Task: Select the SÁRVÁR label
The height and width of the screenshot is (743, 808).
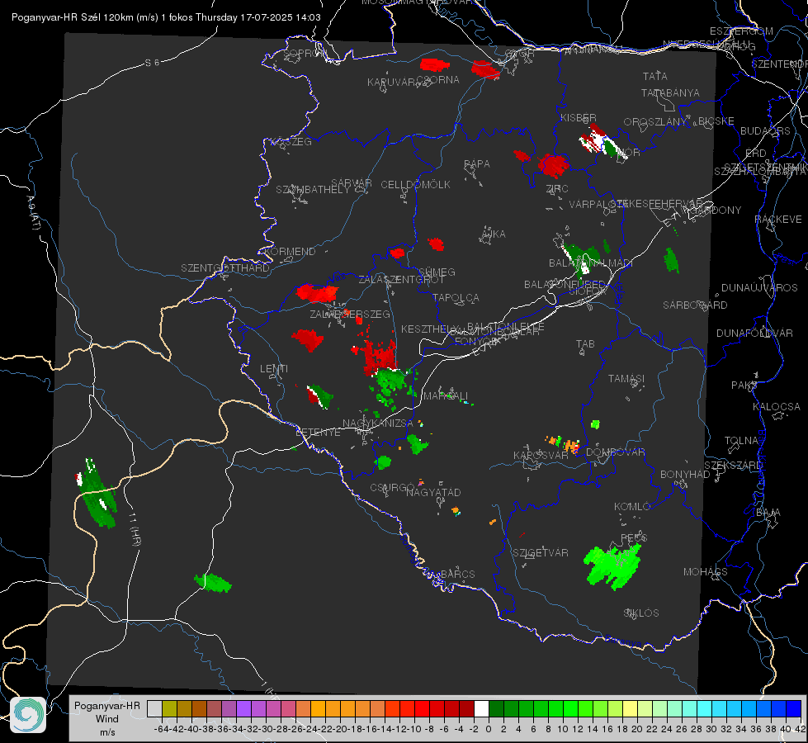Action: (x=352, y=183)
